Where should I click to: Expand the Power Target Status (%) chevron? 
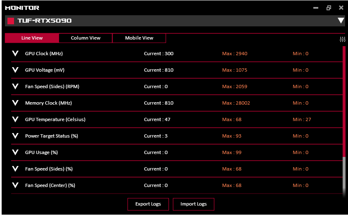click(15, 136)
